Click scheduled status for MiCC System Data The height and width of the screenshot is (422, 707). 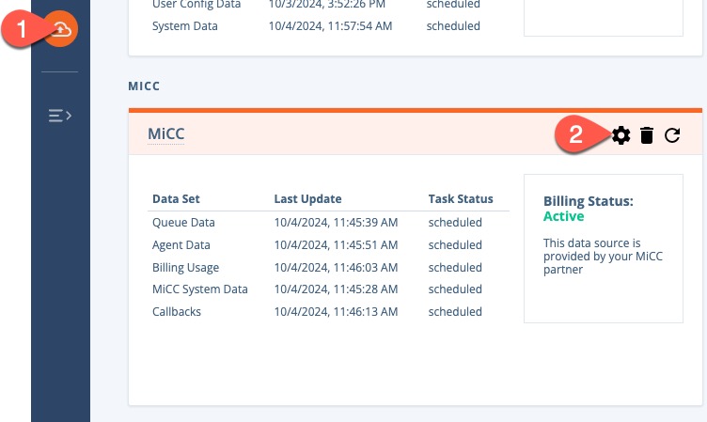pyautogui.click(x=455, y=289)
